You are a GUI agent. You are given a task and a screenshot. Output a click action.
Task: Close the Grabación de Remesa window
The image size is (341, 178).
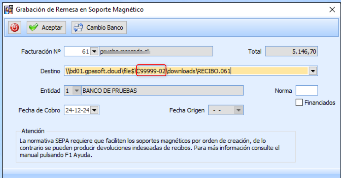pos(332,10)
